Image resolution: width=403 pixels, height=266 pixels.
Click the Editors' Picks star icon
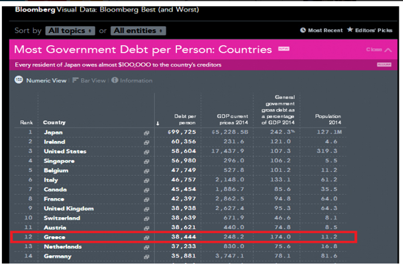point(350,30)
